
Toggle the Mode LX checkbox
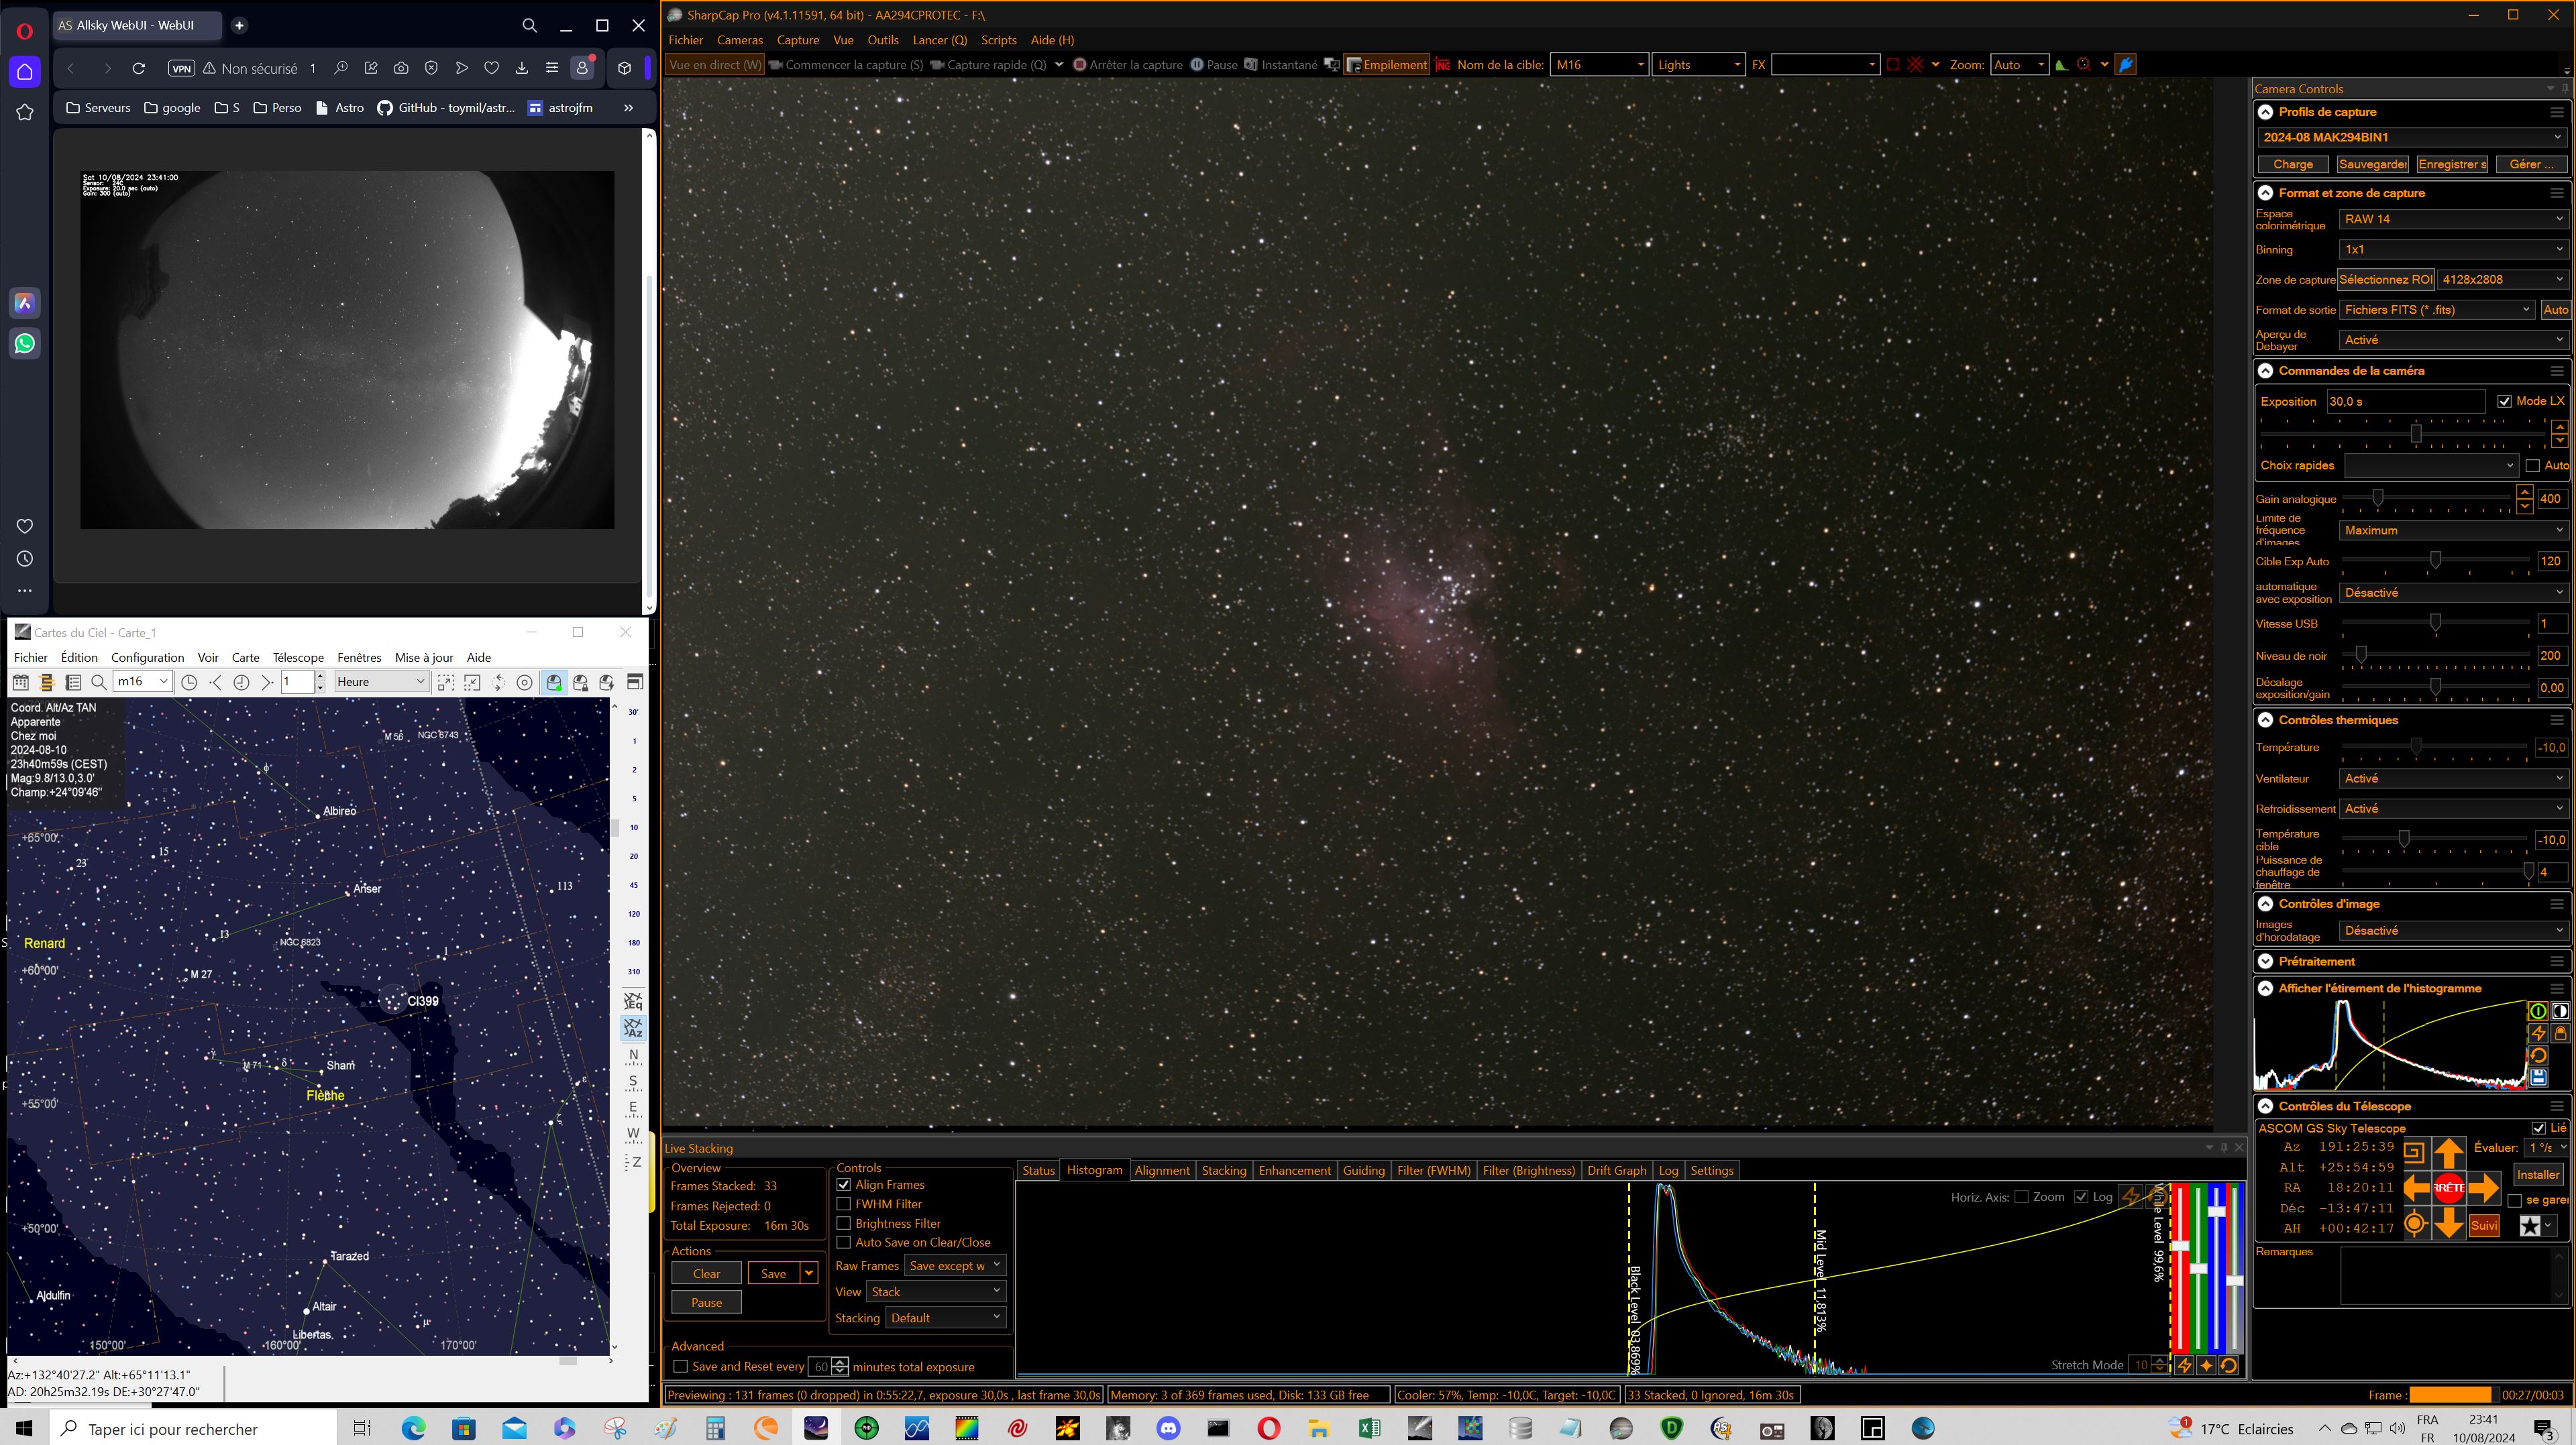[2504, 401]
